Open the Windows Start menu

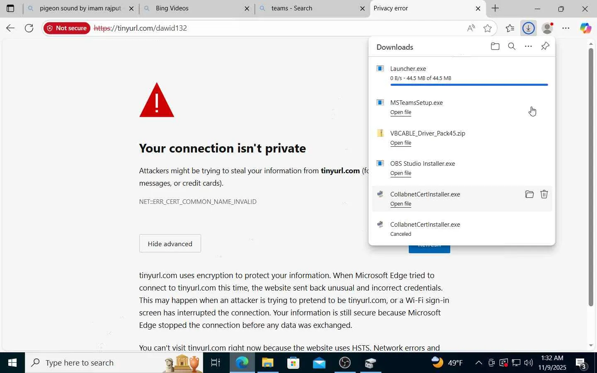(12, 363)
